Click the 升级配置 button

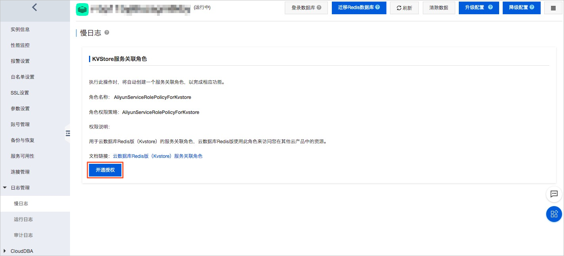click(x=479, y=8)
